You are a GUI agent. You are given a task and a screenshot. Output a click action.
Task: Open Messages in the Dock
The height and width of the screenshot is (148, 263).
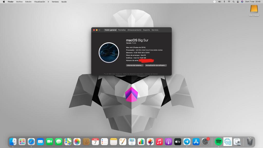tap(59, 142)
